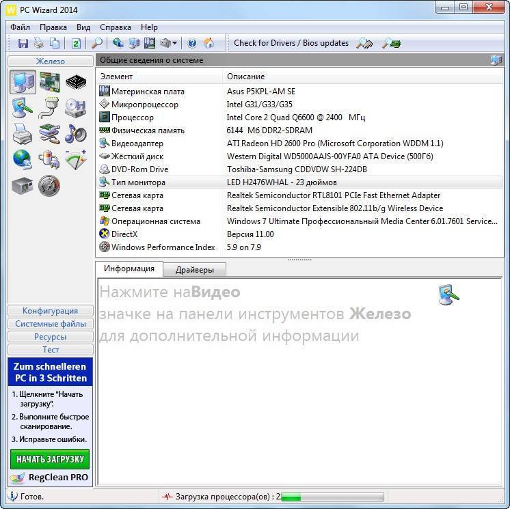Viewport: 510px width, 509px height.
Task: Click the Save floppy disk toolbar icon
Action: [23, 43]
